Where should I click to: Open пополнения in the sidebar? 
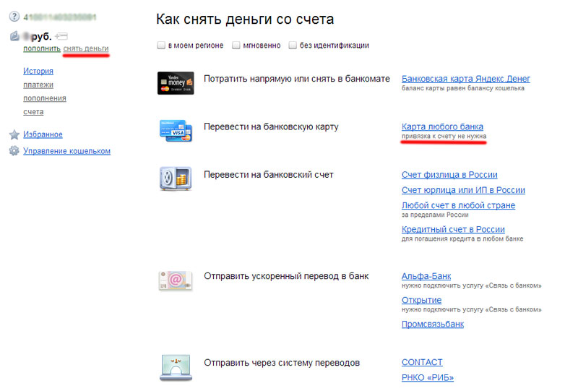tap(45, 98)
